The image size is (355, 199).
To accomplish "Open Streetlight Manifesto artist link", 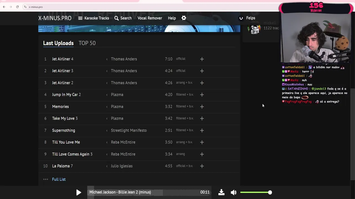I will 129,130.
